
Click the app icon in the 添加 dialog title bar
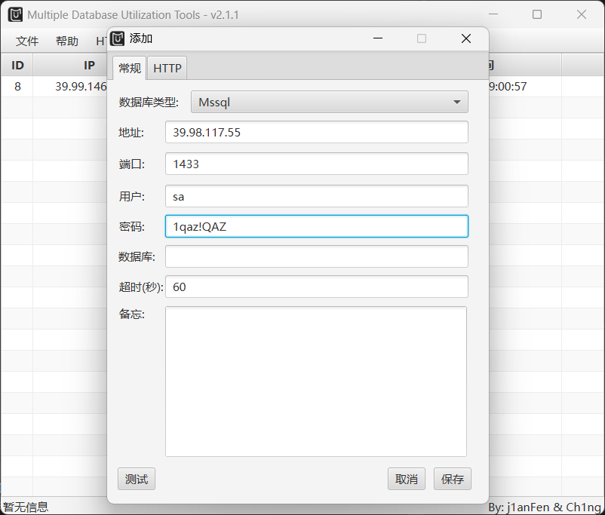tap(118, 38)
